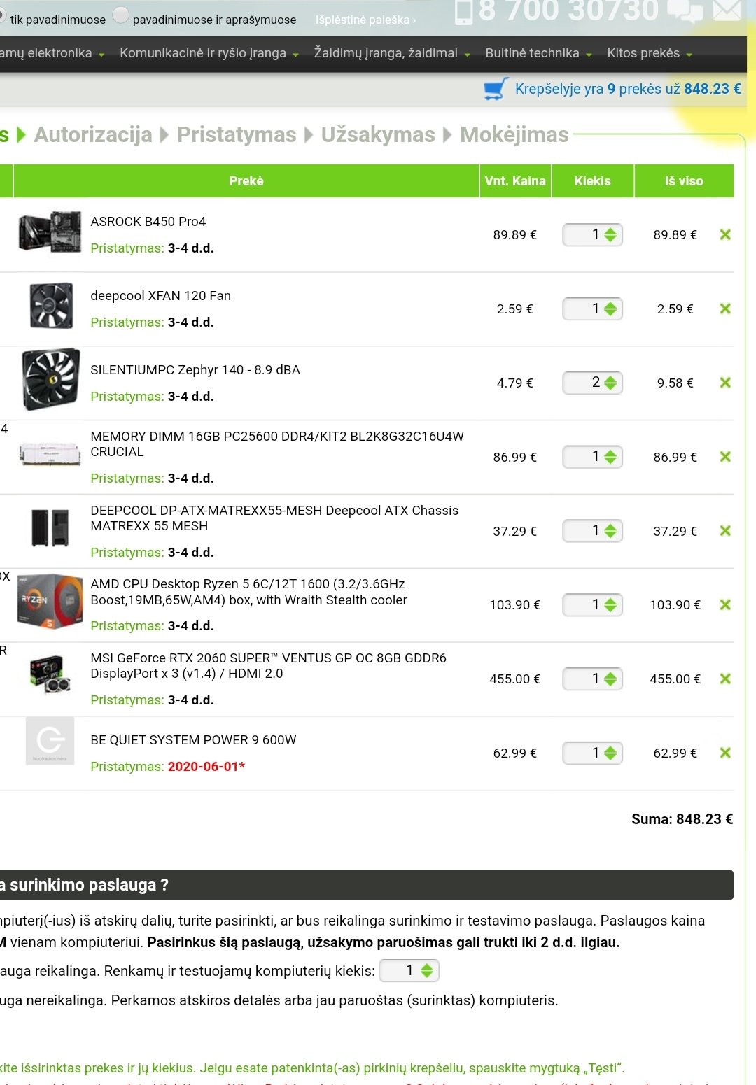Open BE QUIET SYSTEM POWER 9 600W link
Viewport: 756px width, 1085px height.
coord(193,740)
